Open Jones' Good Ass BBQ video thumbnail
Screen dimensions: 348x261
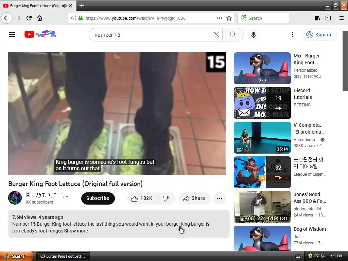point(262,207)
